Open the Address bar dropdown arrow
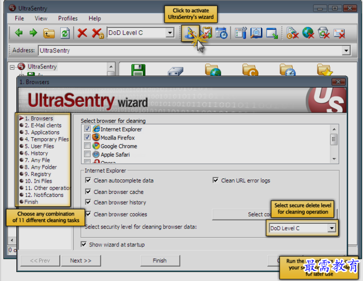Viewport: 363px width, 281px height. coord(346,51)
